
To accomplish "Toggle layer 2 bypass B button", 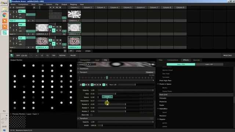I will (x=14, y=25).
